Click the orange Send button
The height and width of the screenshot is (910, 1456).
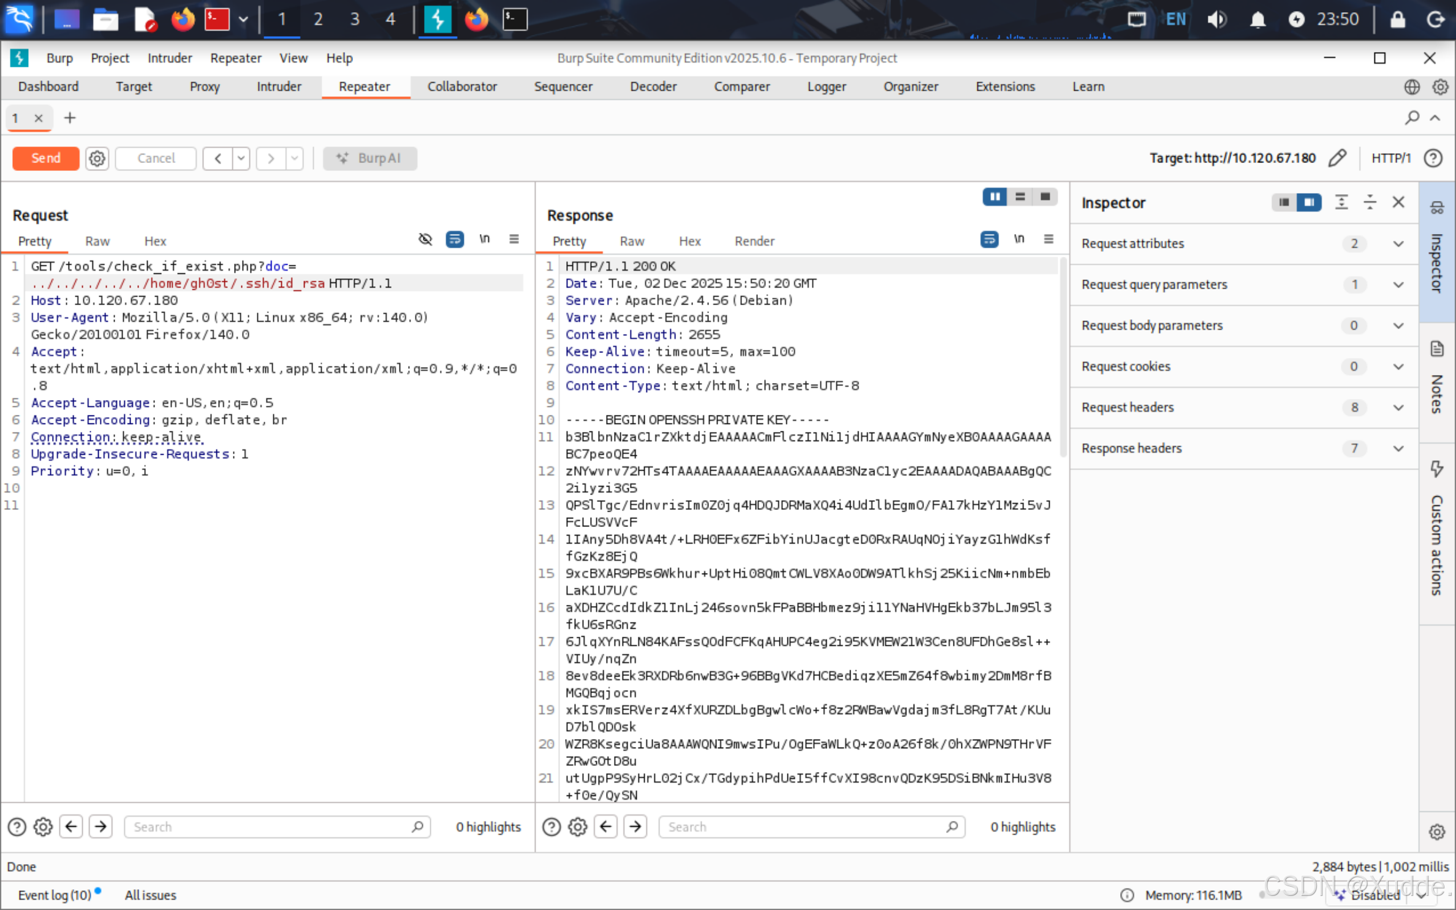coord(46,158)
